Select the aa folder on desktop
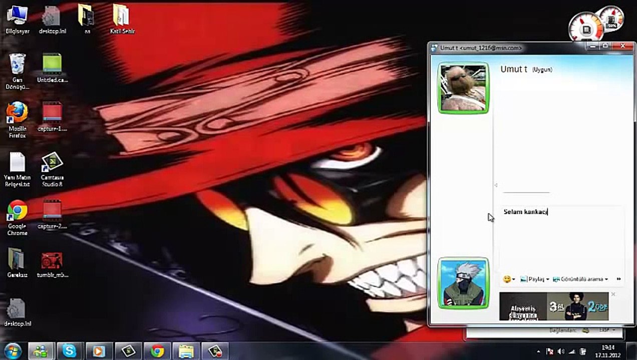This screenshot has width=637, height=360. click(87, 20)
